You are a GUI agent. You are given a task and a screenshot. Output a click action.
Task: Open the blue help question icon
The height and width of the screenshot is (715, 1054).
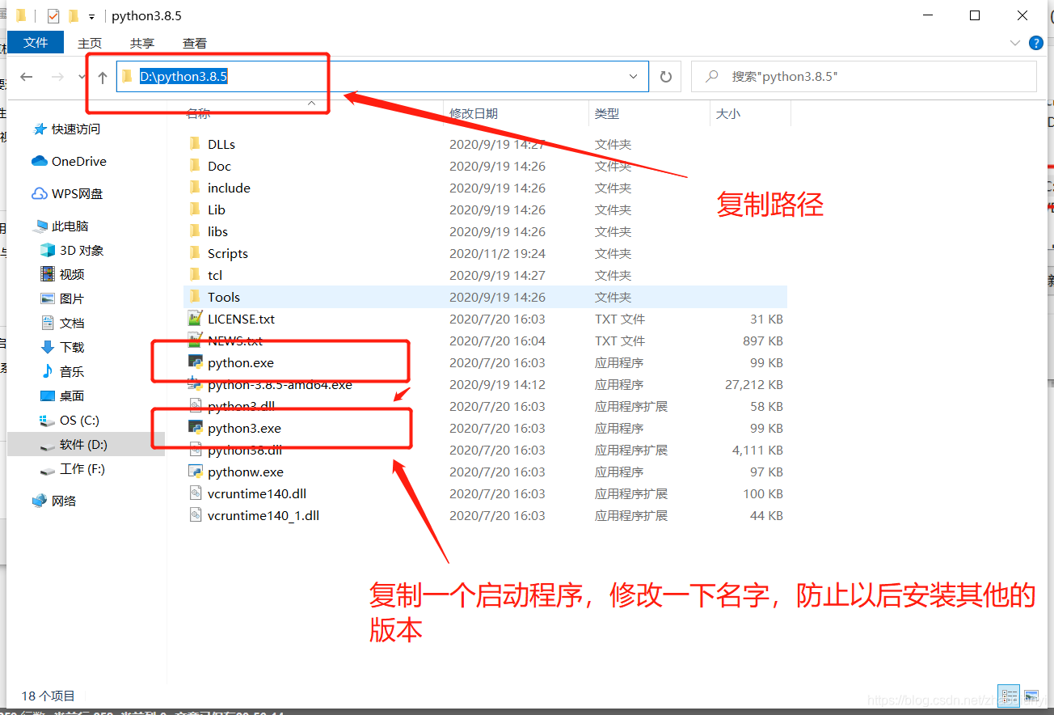click(1035, 43)
